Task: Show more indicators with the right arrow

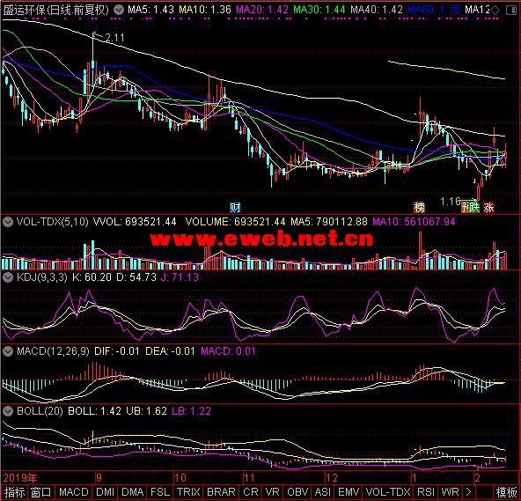Action: (468, 492)
